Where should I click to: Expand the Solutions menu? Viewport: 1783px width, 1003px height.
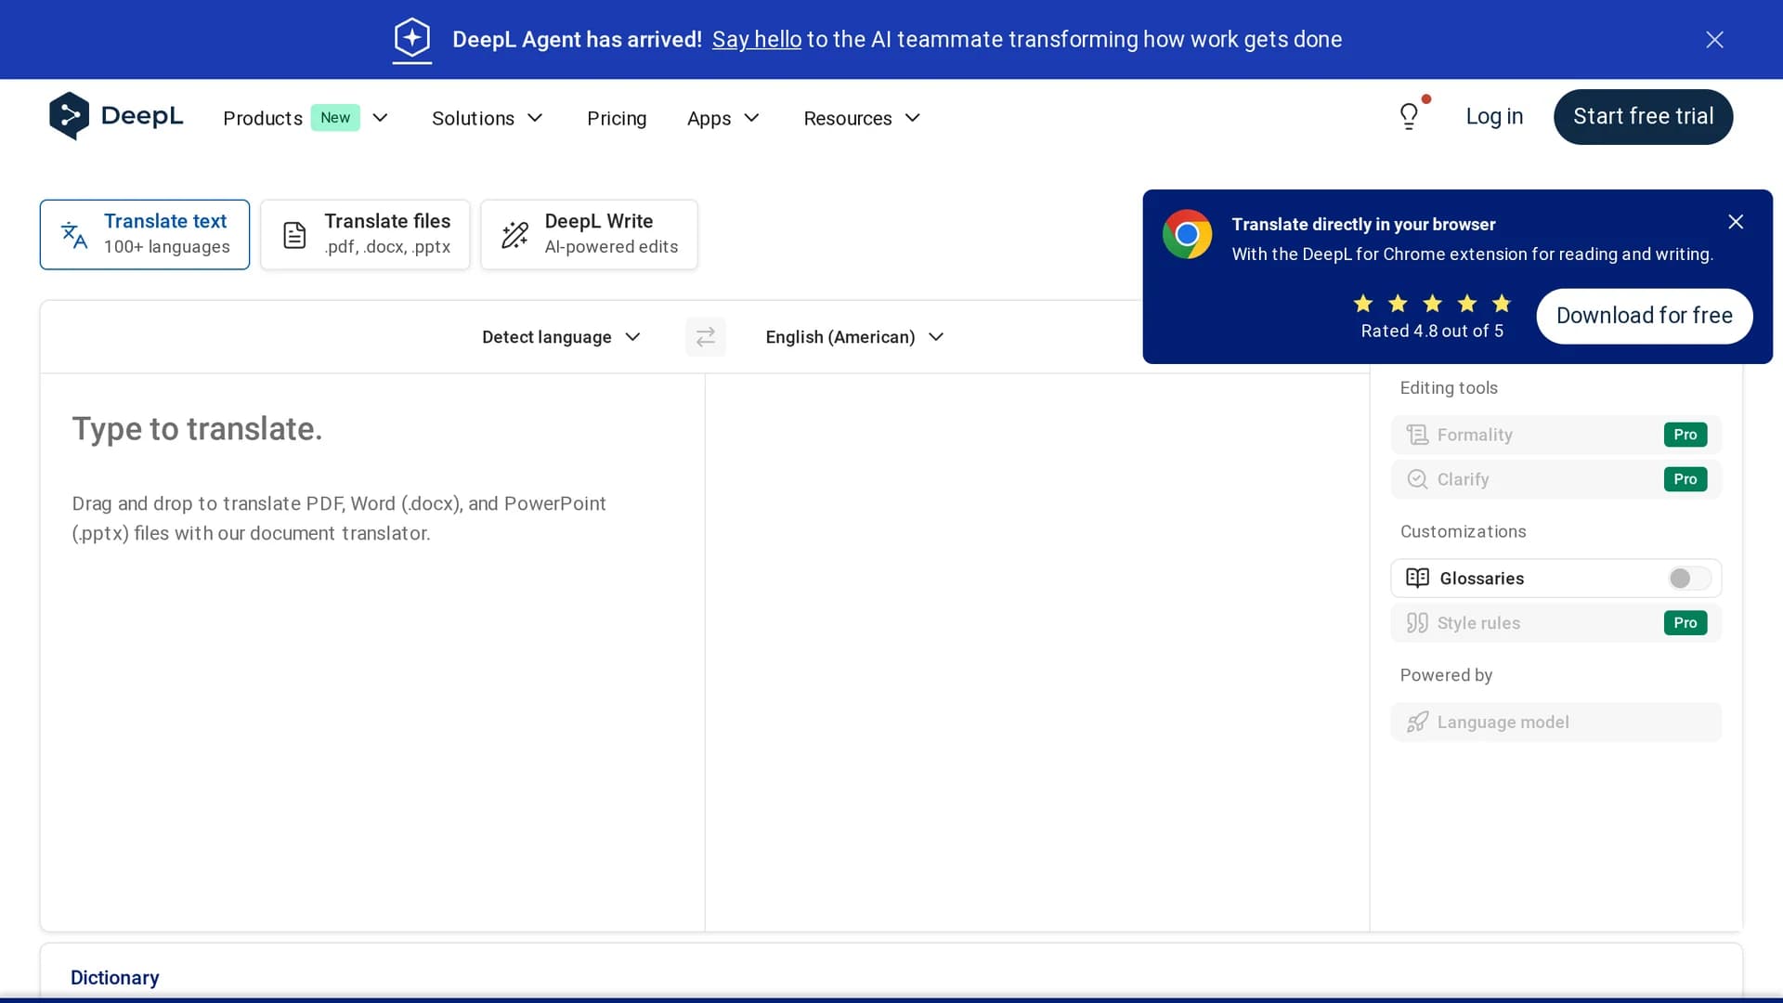(x=488, y=118)
